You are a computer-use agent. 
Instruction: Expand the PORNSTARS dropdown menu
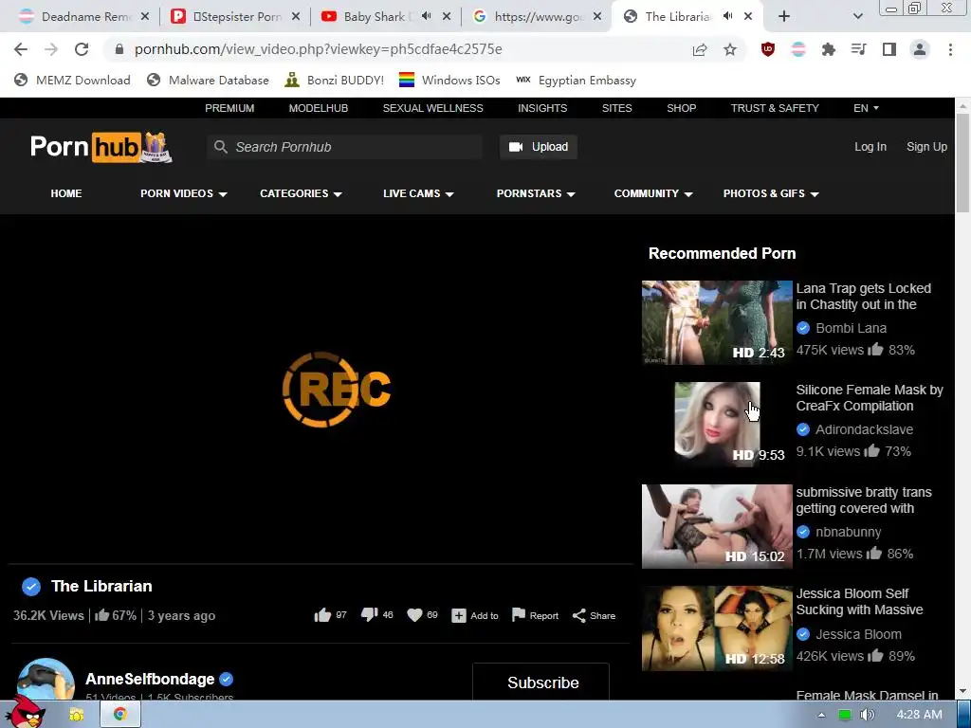click(x=536, y=193)
